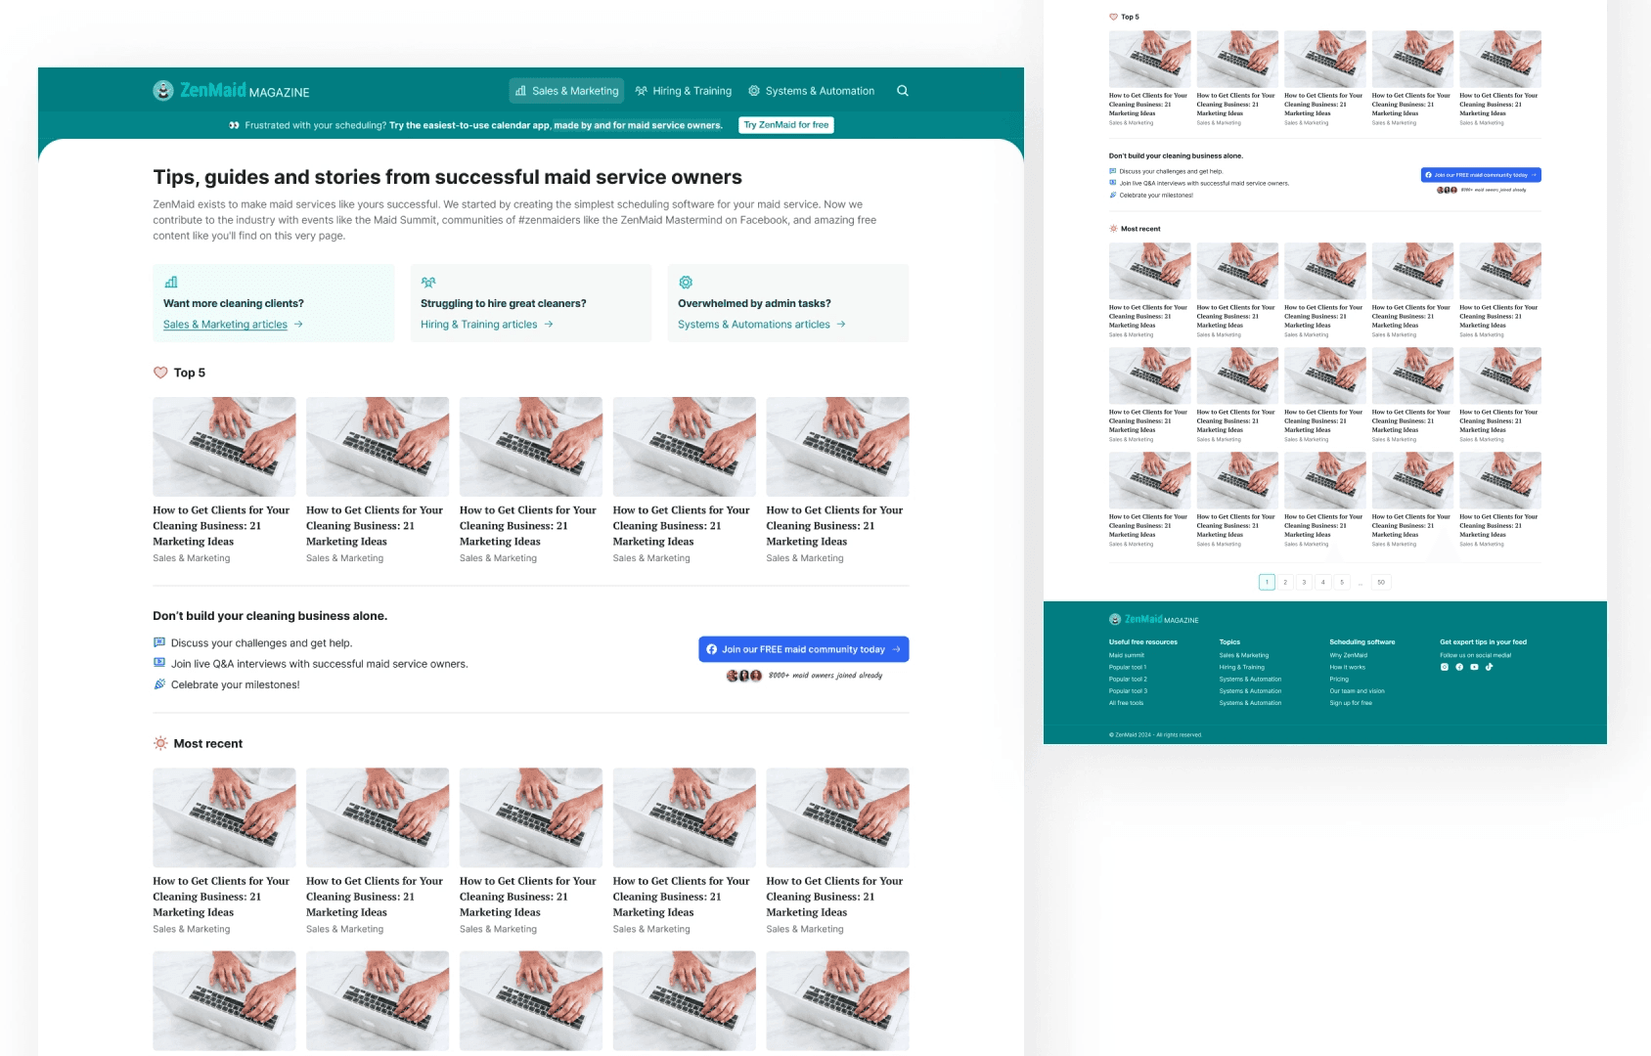Open Facebook from the footer social icons

[x=1459, y=667]
